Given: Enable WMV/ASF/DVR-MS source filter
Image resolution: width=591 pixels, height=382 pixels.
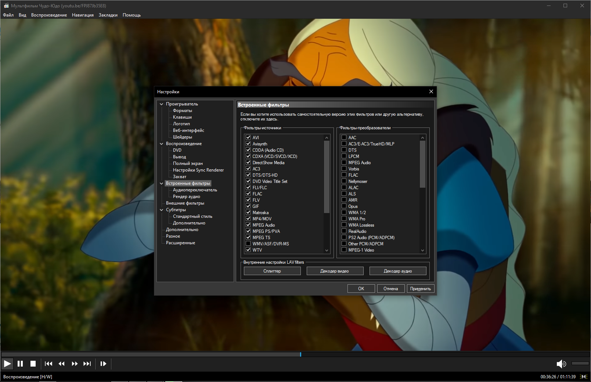Looking at the screenshot, I should [248, 244].
